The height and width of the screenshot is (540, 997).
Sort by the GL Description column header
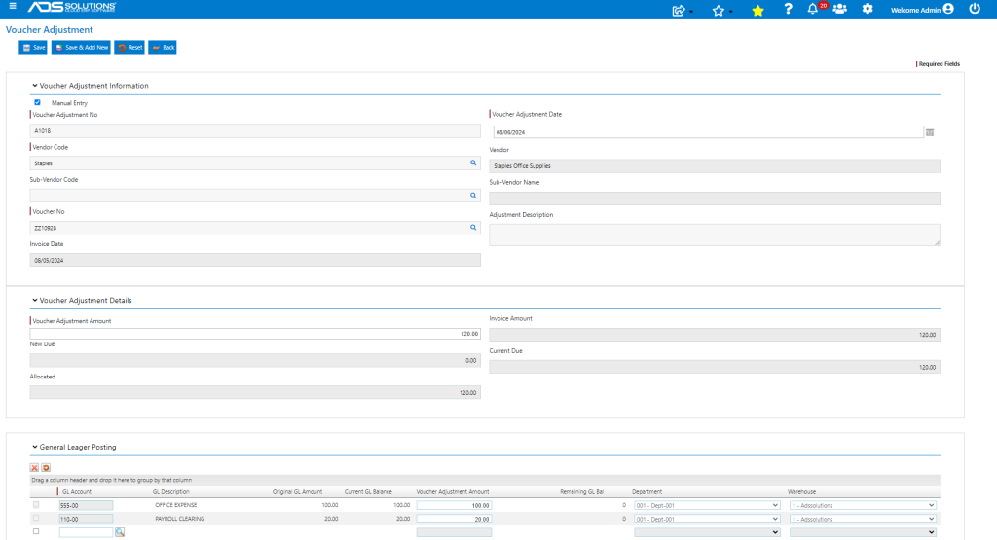pyautogui.click(x=170, y=491)
